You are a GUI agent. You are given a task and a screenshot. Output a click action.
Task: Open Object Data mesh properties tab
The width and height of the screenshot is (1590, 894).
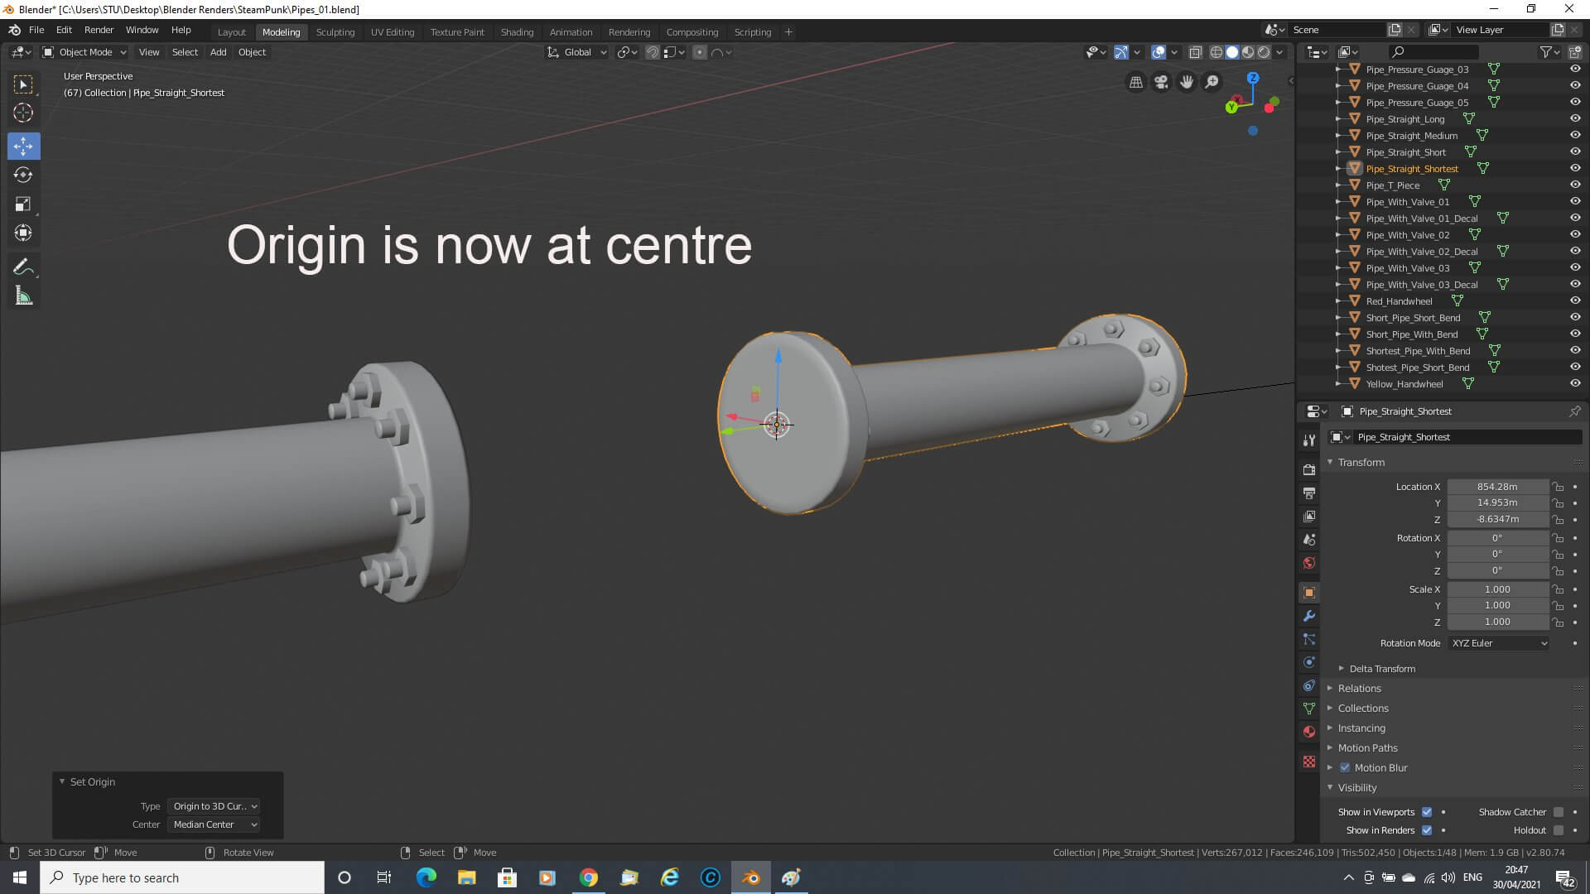click(1309, 709)
